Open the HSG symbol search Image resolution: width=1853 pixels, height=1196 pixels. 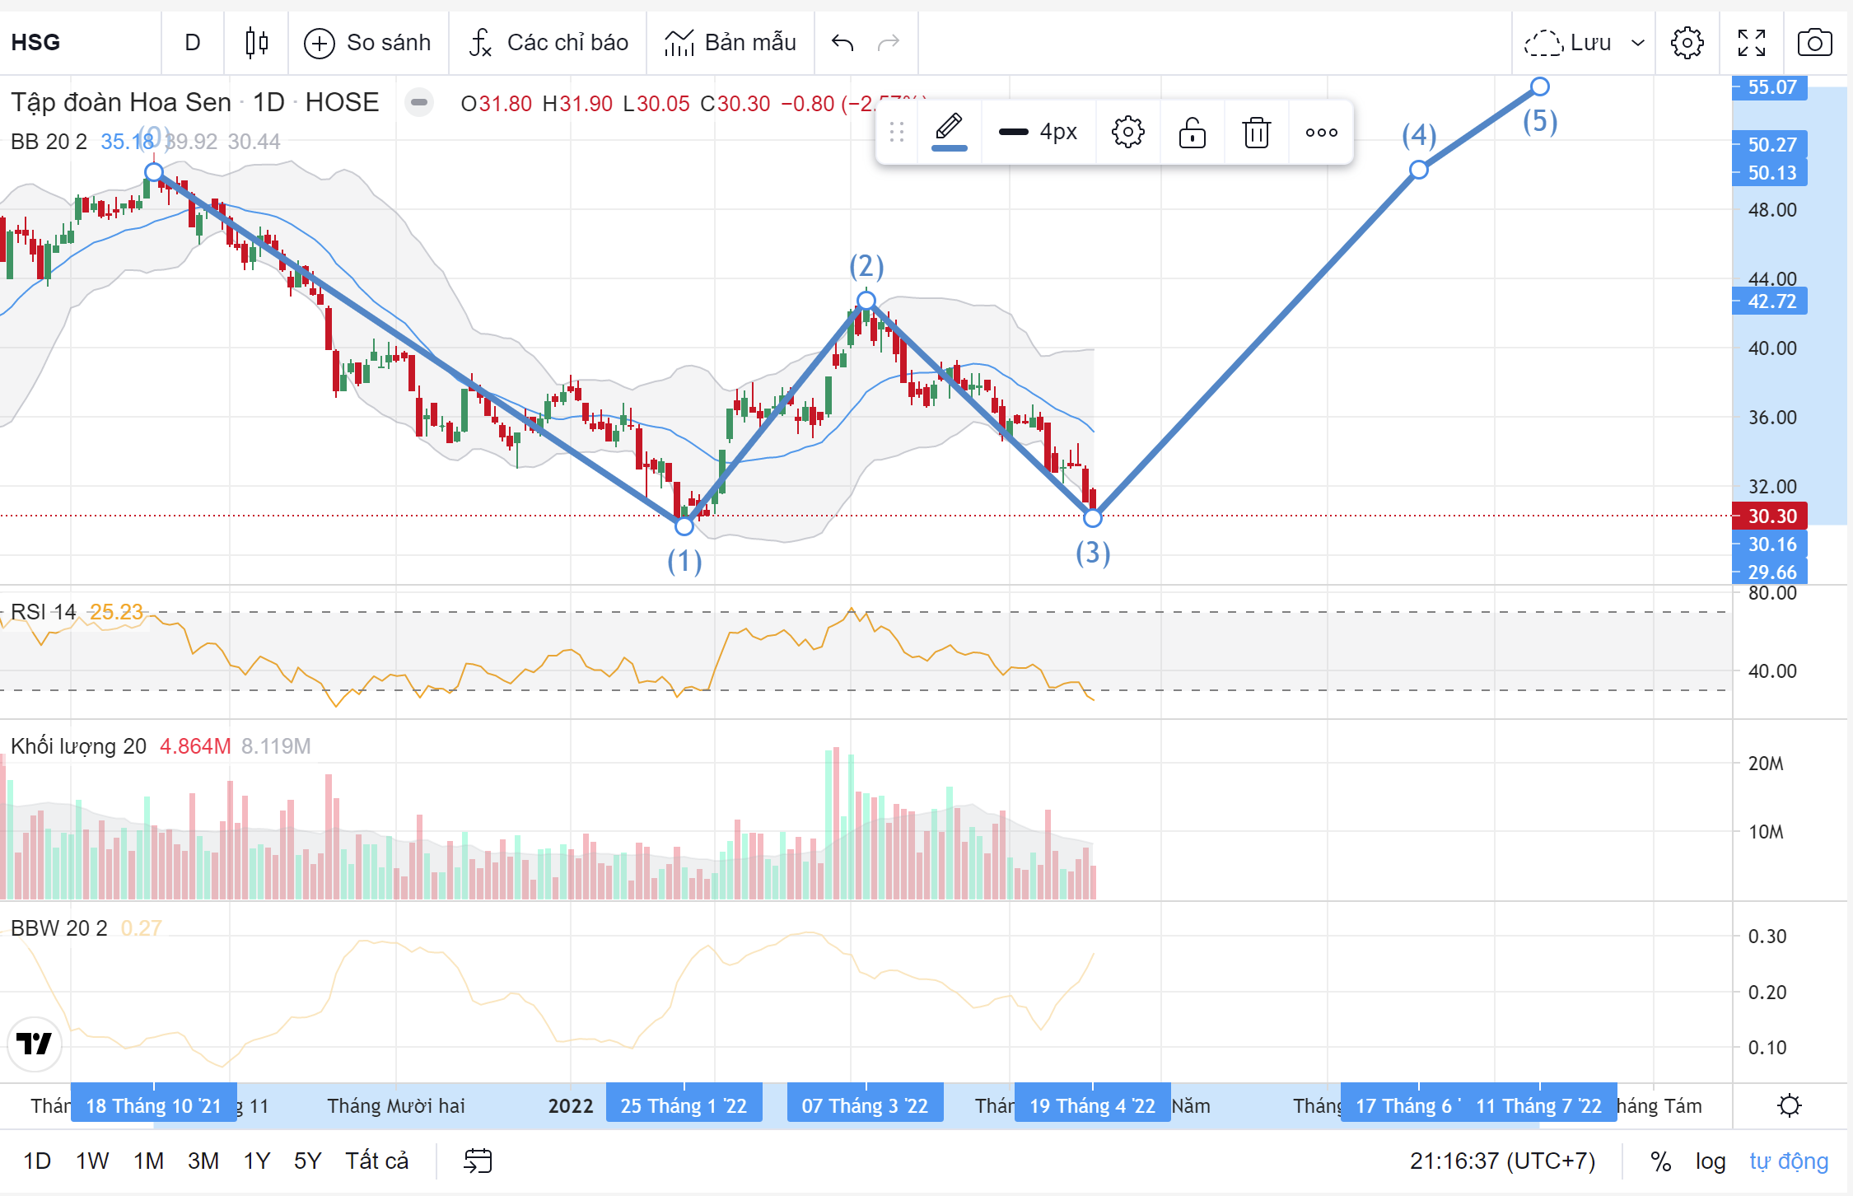(x=36, y=42)
